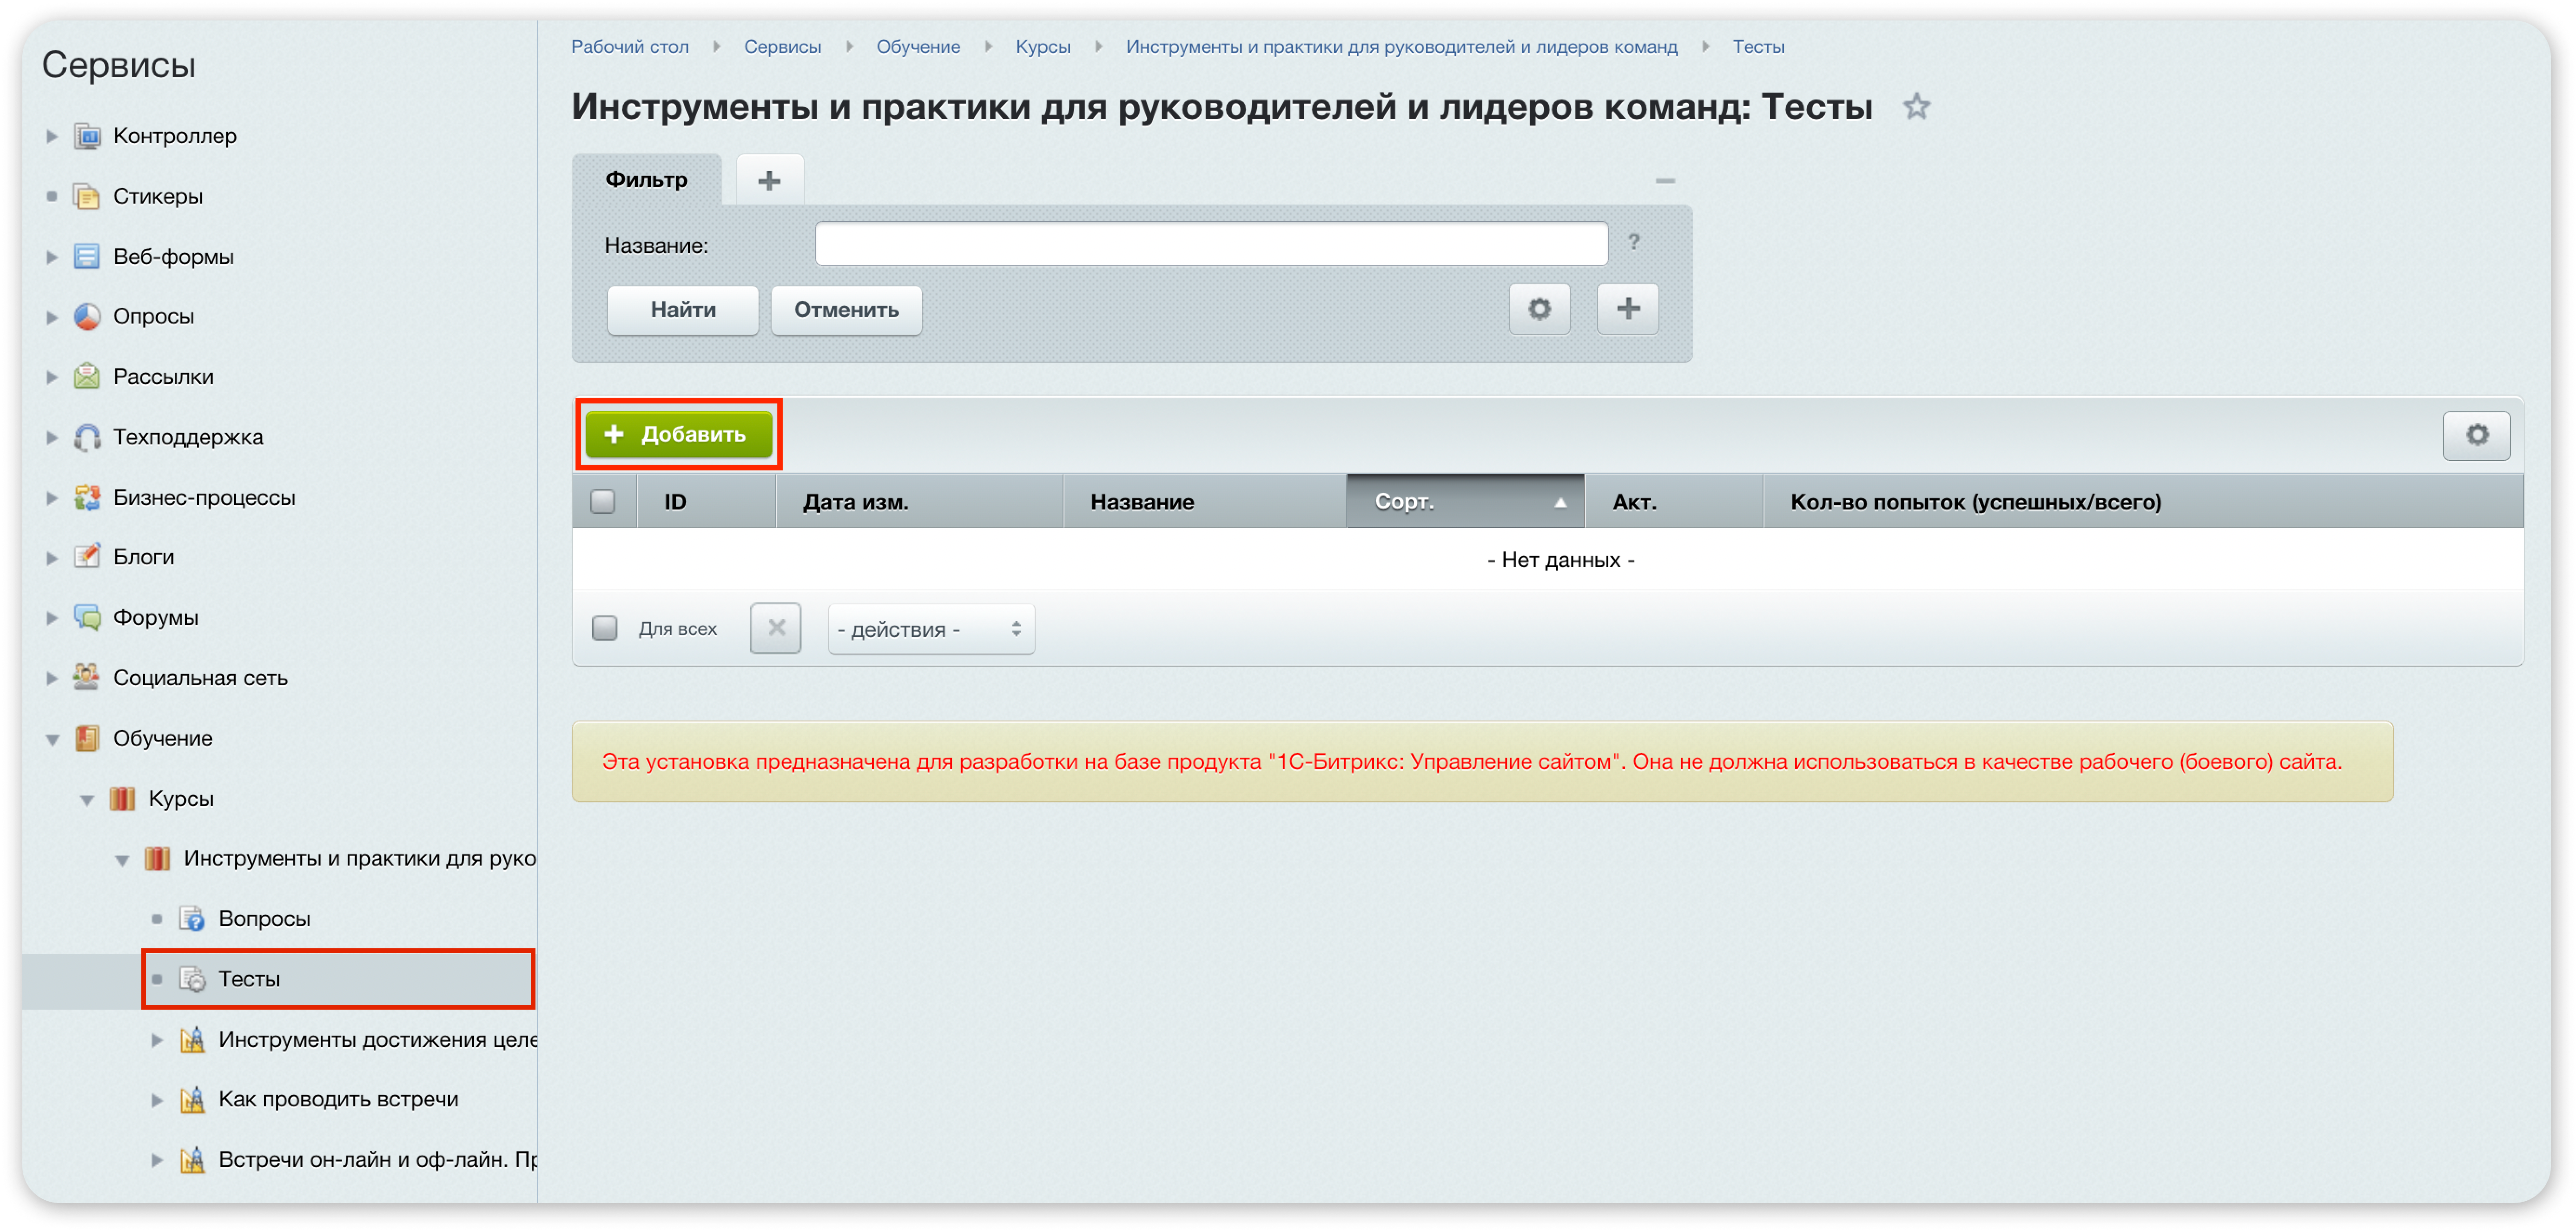Collapse the Курсы tree node
The width and height of the screenshot is (2576, 1230).
[87, 799]
